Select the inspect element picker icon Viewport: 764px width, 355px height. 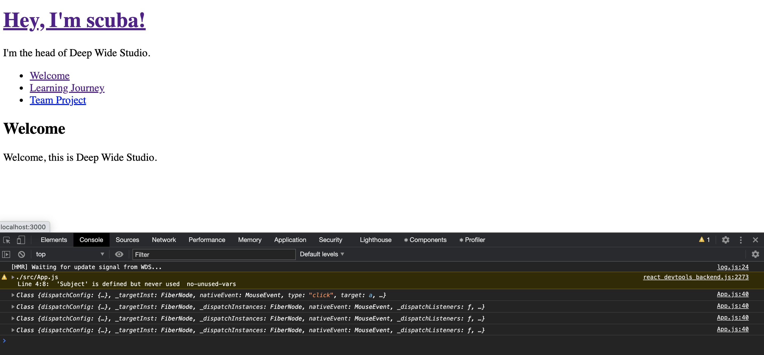(7, 240)
